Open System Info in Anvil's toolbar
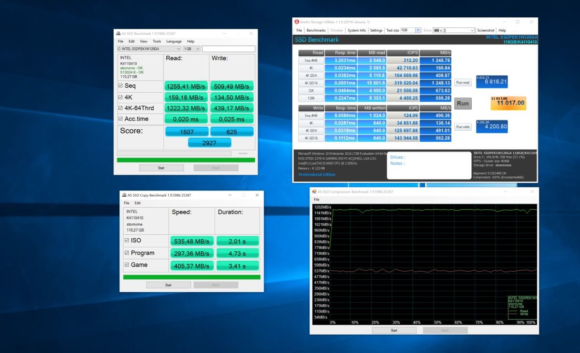The height and width of the screenshot is (353, 580). (x=357, y=30)
